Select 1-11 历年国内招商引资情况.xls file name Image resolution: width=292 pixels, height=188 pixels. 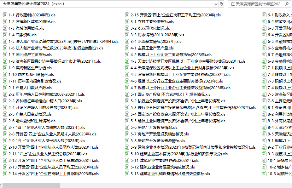click(x=35, y=81)
